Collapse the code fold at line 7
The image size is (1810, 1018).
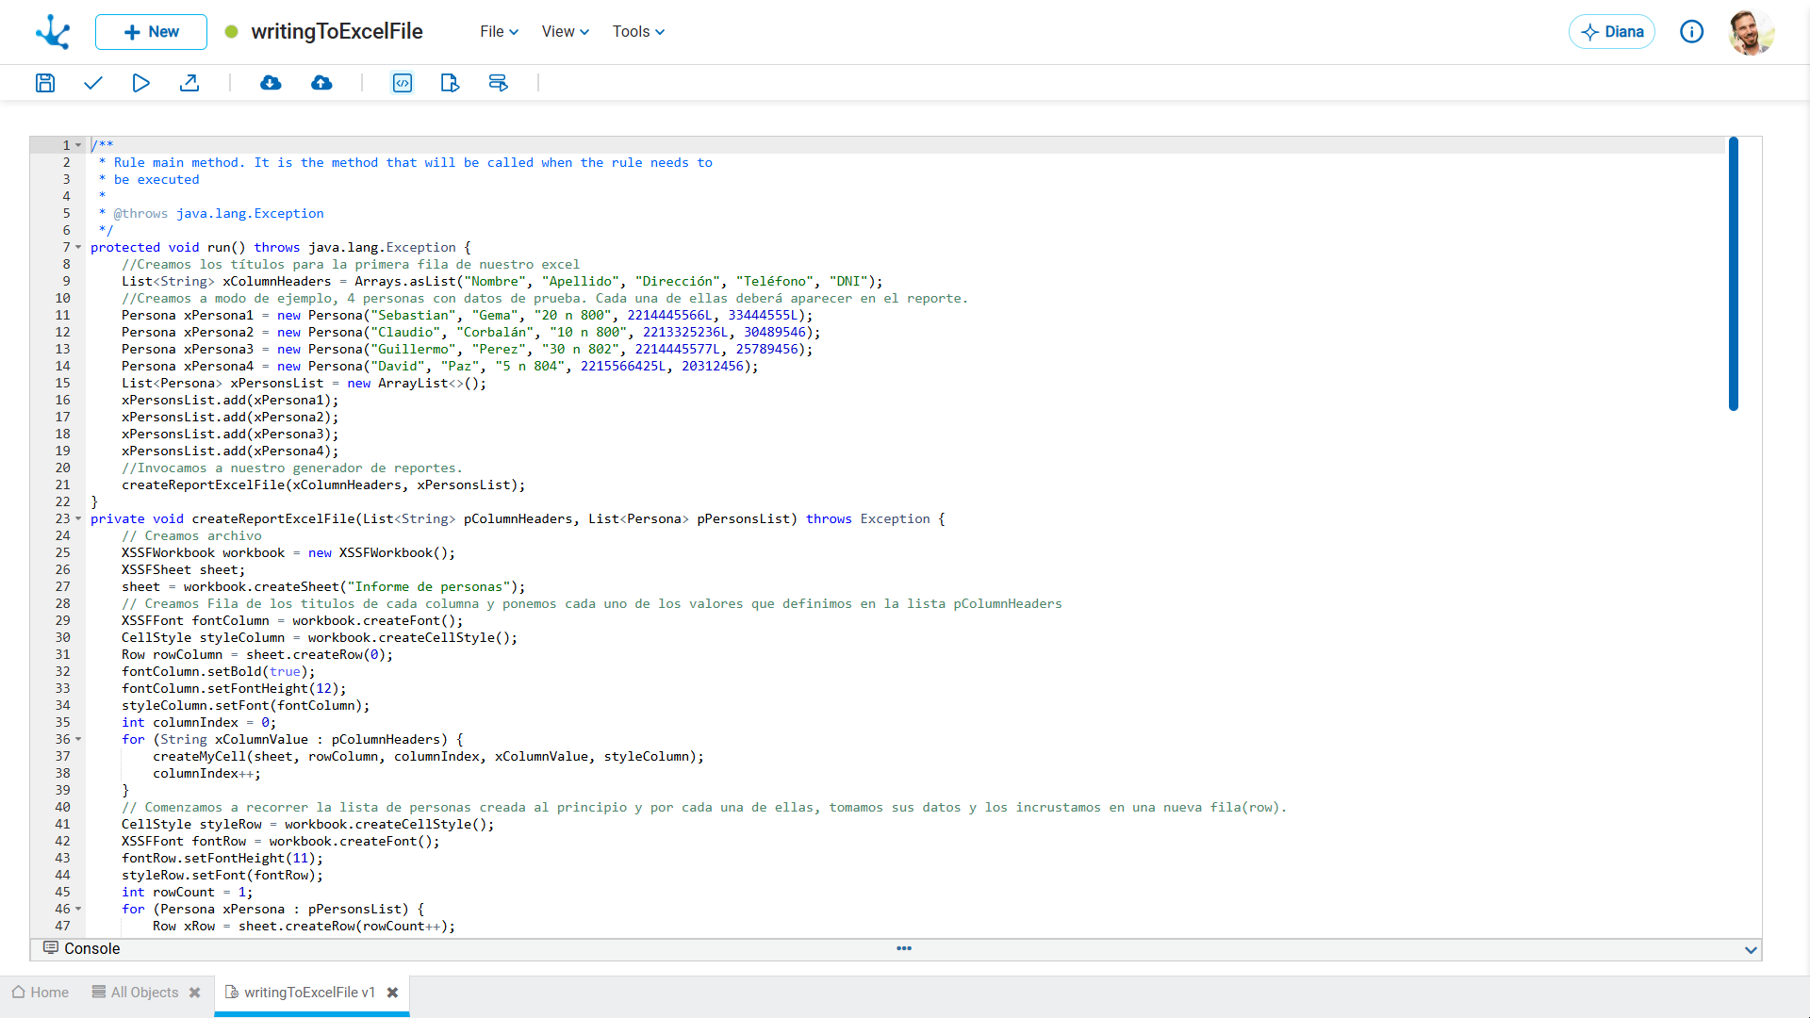click(x=78, y=247)
